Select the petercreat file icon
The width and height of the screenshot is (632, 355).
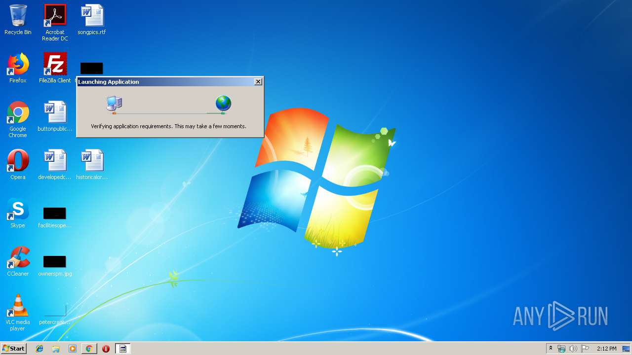coord(55,314)
